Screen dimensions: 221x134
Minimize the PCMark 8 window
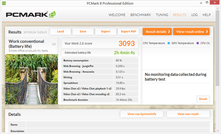pos(201,3)
